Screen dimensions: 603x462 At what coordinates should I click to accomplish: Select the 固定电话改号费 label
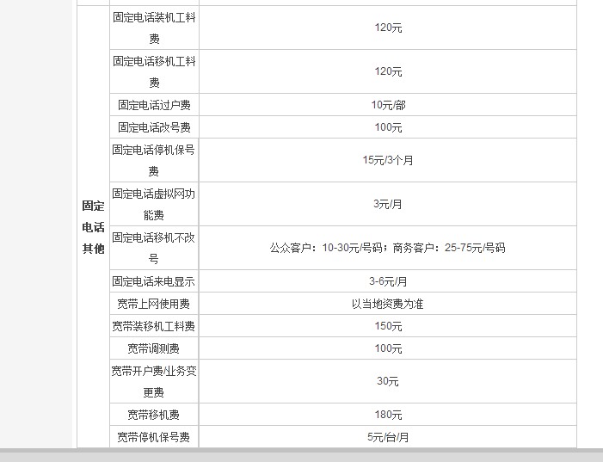coord(154,127)
